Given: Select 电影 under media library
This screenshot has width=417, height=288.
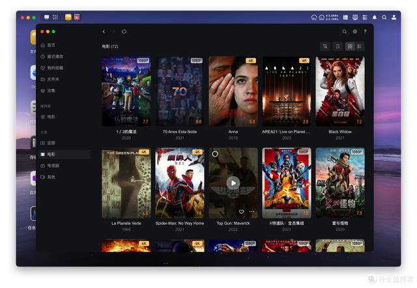Looking at the screenshot, I should pyautogui.click(x=65, y=117).
